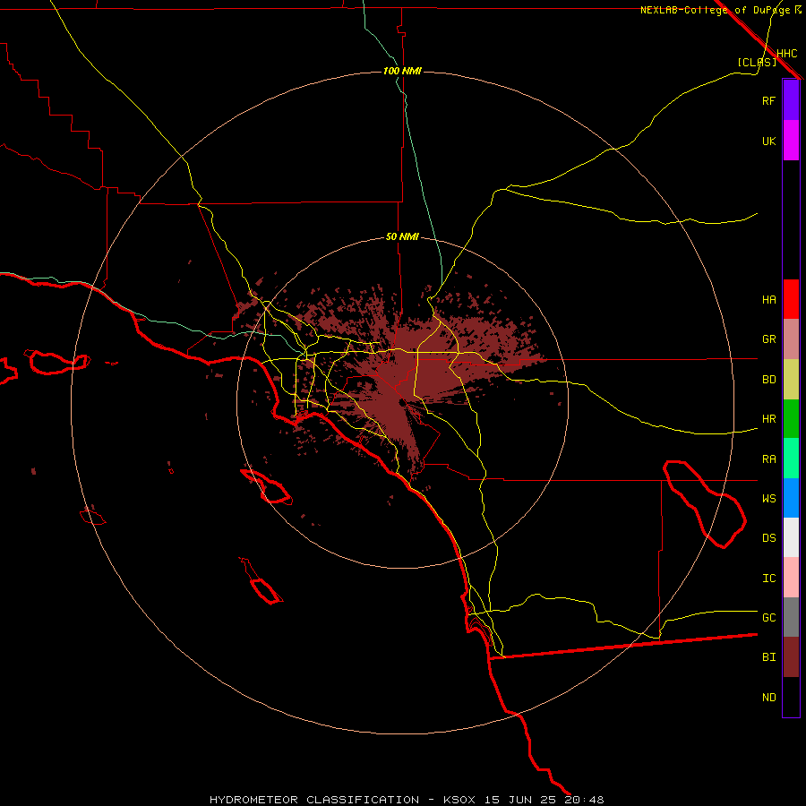Select the BD yellow legend color block
The height and width of the screenshot is (806, 806).
pyautogui.click(x=791, y=380)
